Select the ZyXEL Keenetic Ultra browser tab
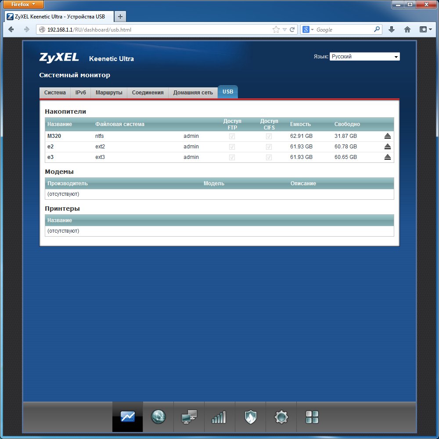 tap(59, 17)
